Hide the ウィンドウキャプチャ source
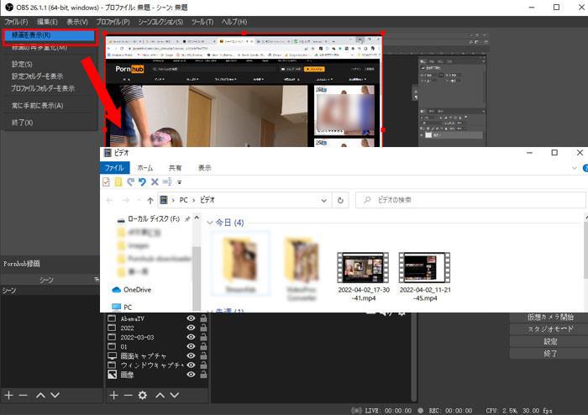This screenshot has width=588, height=415. pos(191,365)
